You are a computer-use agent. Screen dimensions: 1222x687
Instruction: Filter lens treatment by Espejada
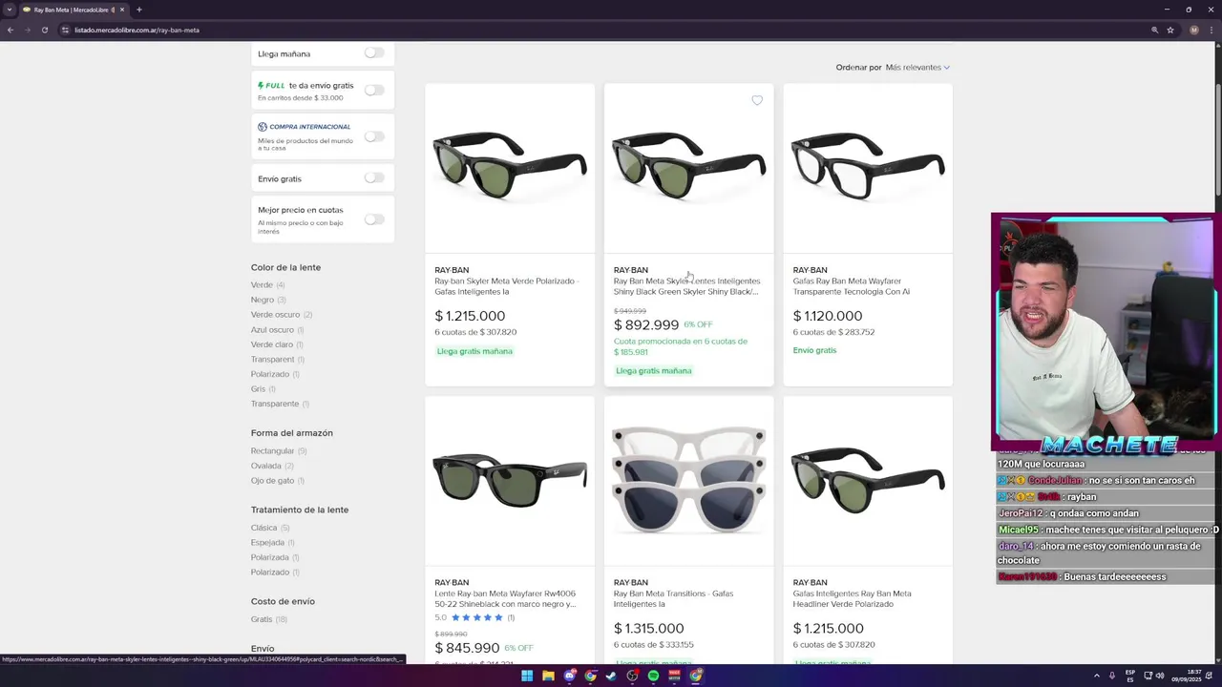pos(268,542)
